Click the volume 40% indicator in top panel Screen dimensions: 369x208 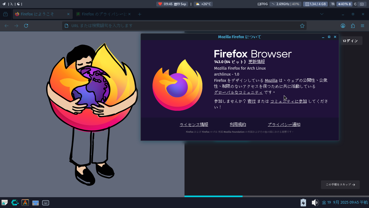tap(344, 4)
